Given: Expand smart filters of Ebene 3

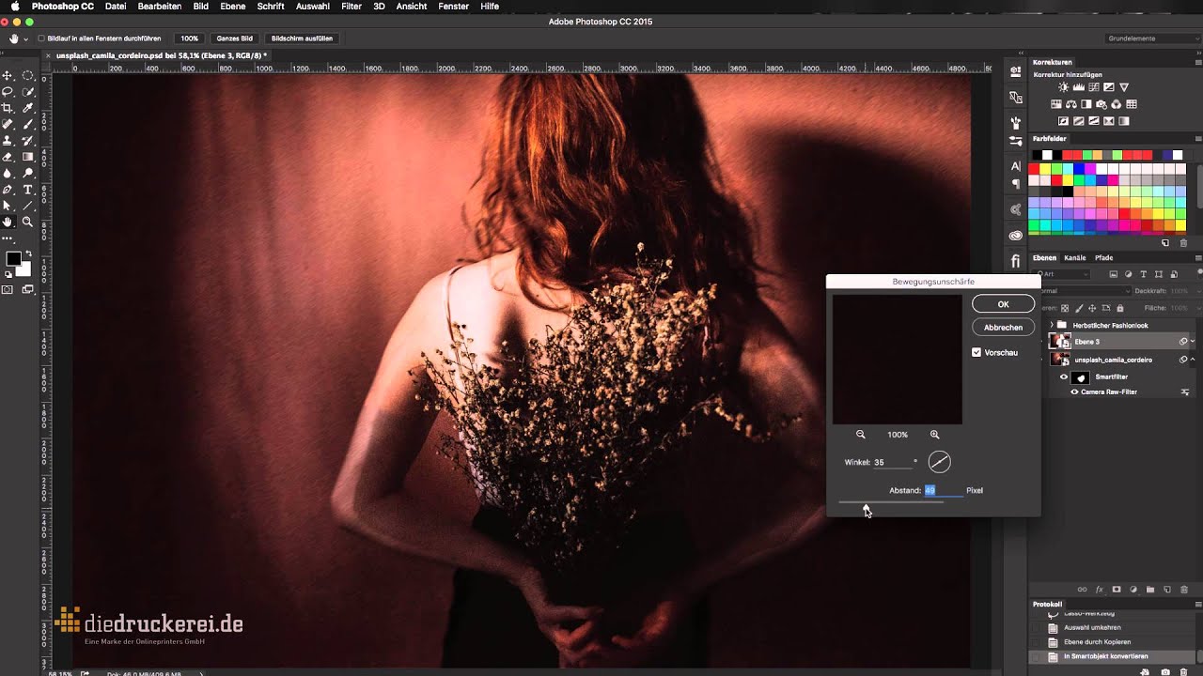Looking at the screenshot, I should coord(1194,342).
